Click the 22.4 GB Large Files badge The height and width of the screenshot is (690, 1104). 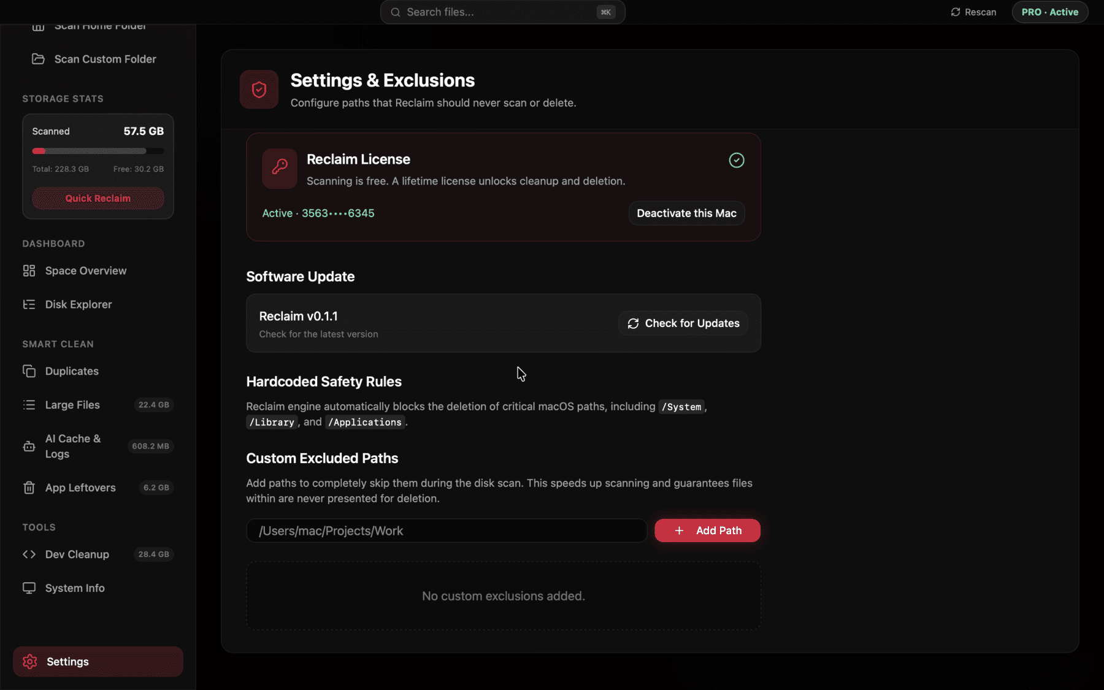(x=153, y=405)
